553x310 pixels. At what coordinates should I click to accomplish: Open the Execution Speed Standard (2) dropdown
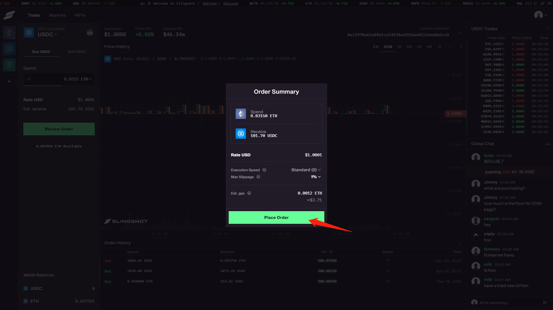[306, 170]
